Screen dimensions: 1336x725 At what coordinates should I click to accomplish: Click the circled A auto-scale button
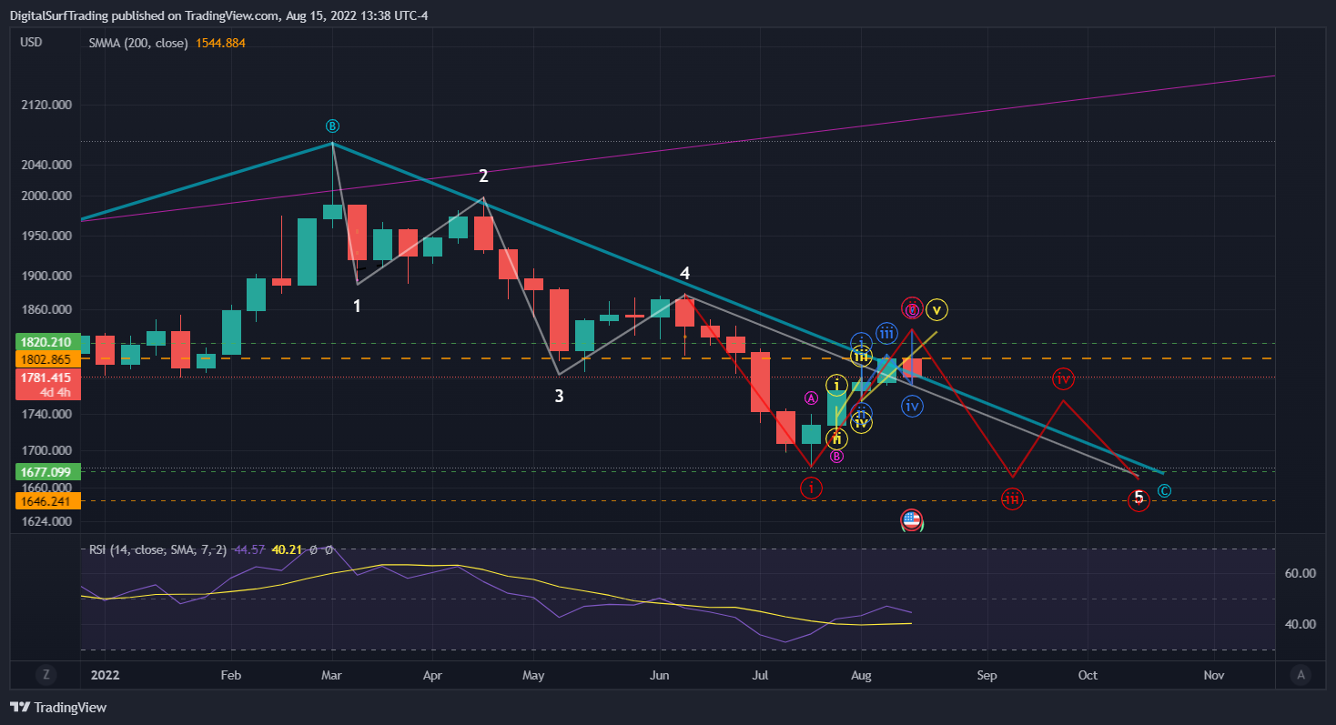pyautogui.click(x=1301, y=674)
